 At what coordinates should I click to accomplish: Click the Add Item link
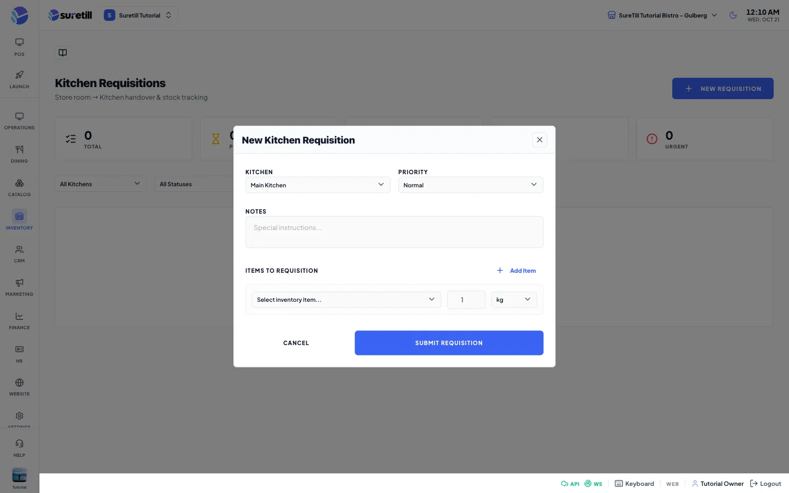[516, 271]
